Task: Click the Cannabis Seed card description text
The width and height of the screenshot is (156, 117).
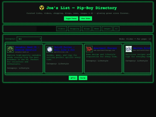Action: coord(24,60)
